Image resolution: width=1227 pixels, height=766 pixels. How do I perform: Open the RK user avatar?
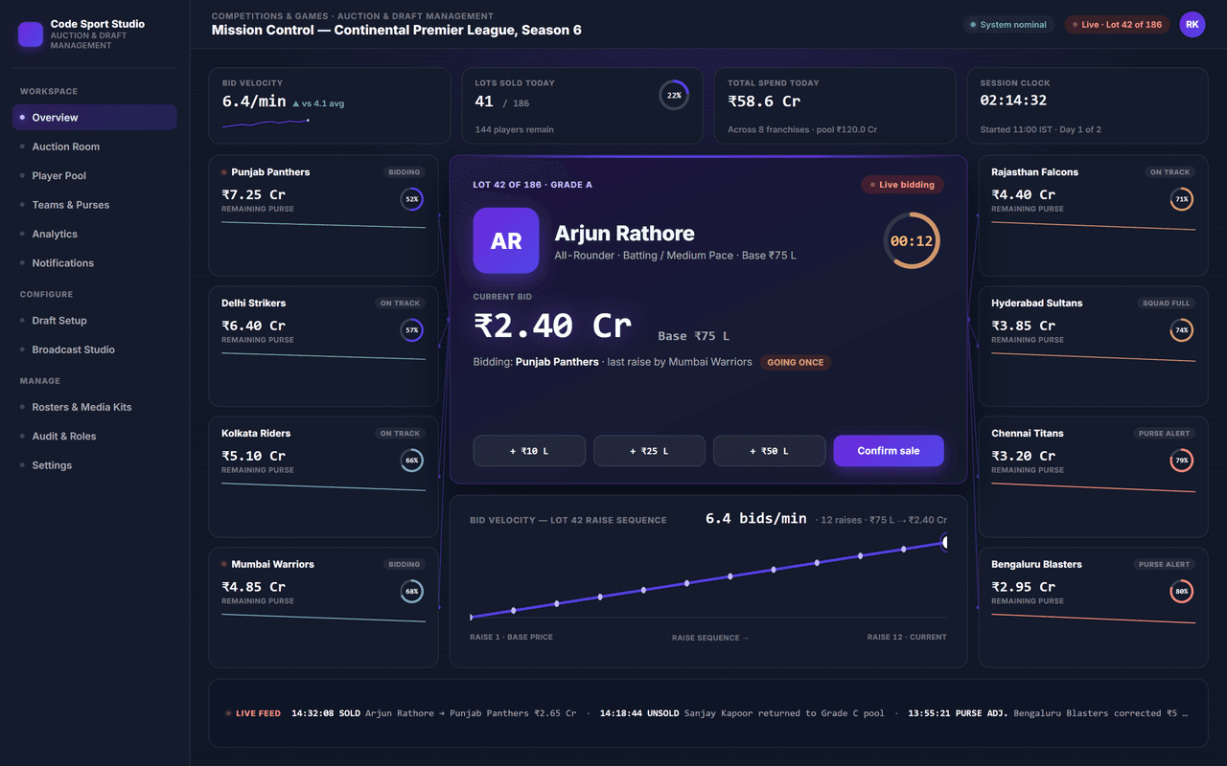tap(1192, 25)
